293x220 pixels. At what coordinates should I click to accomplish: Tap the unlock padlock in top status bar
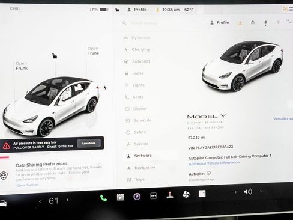click(117, 10)
